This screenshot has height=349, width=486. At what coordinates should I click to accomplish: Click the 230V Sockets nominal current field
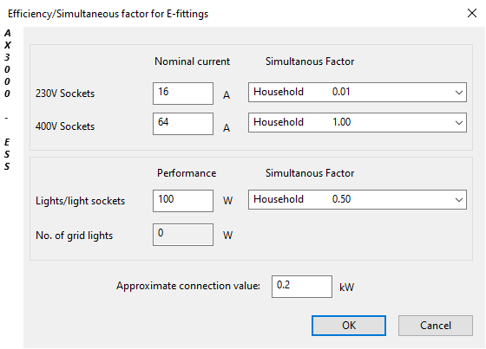183,94
